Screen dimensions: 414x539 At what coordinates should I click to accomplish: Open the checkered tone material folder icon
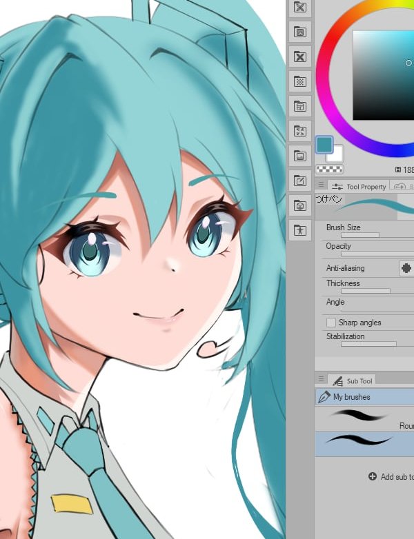pos(300,81)
